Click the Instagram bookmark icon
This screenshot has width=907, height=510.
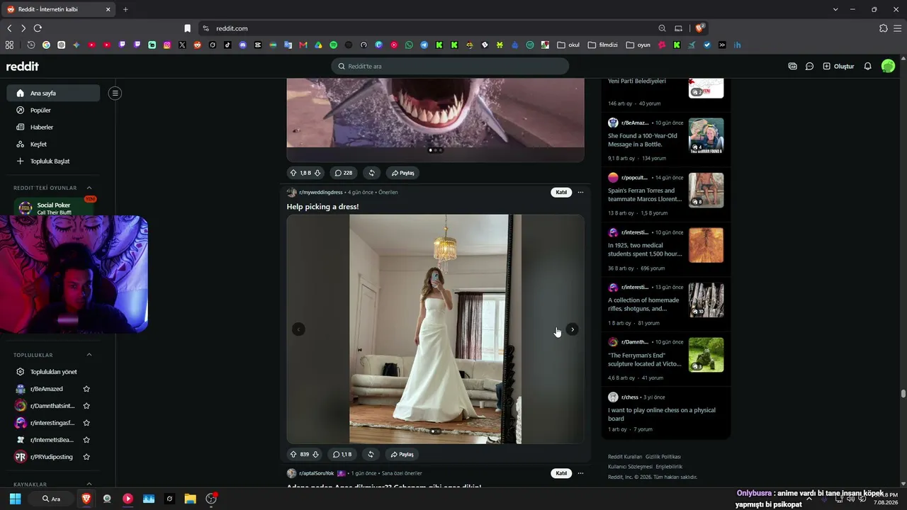[167, 45]
